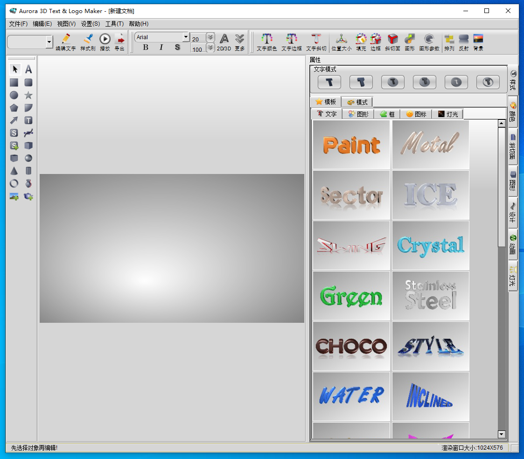Open the empty combo box at toolbar left
Screen dimensions: 524x459
coord(49,42)
